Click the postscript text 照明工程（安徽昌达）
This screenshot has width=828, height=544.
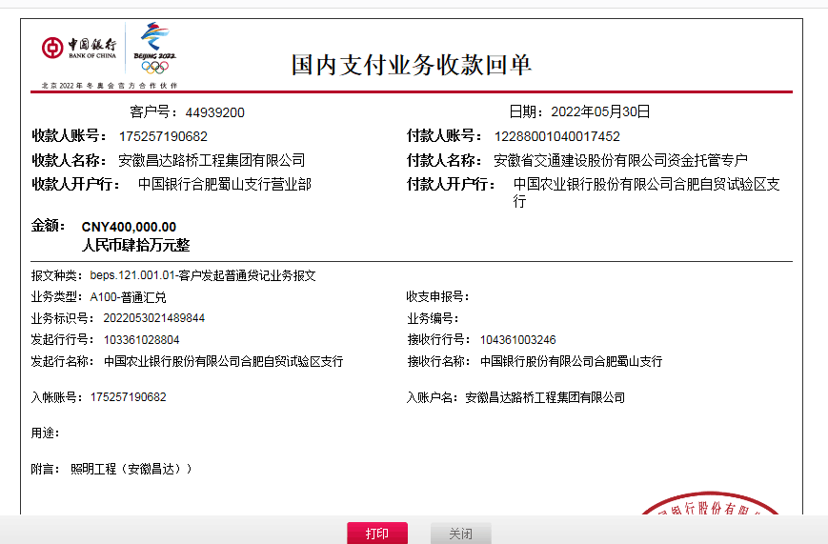131,469
